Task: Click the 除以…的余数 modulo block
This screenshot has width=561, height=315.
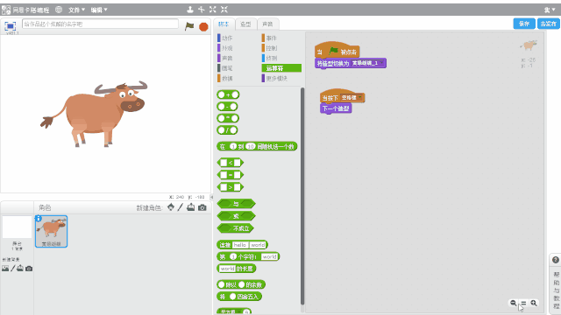Action: [241, 284]
